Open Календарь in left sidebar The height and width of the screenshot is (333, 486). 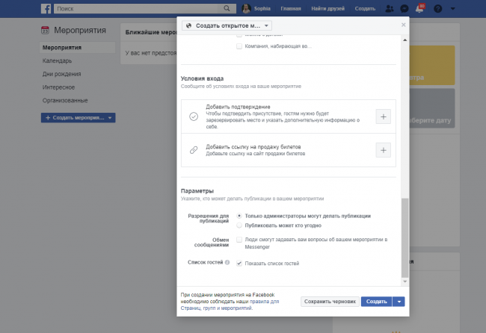[x=57, y=60]
